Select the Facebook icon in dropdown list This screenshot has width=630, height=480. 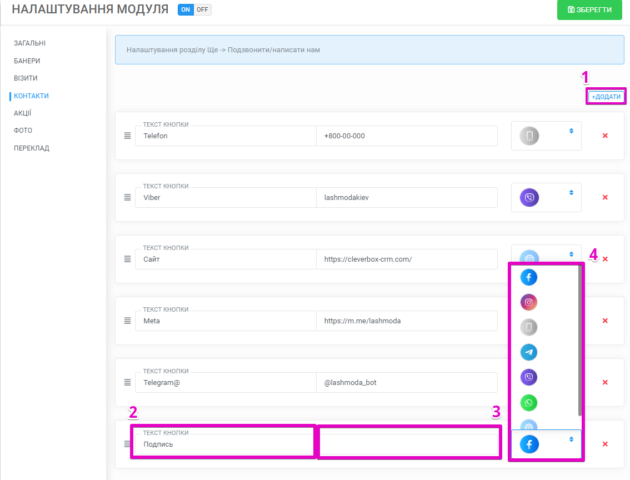pos(529,277)
